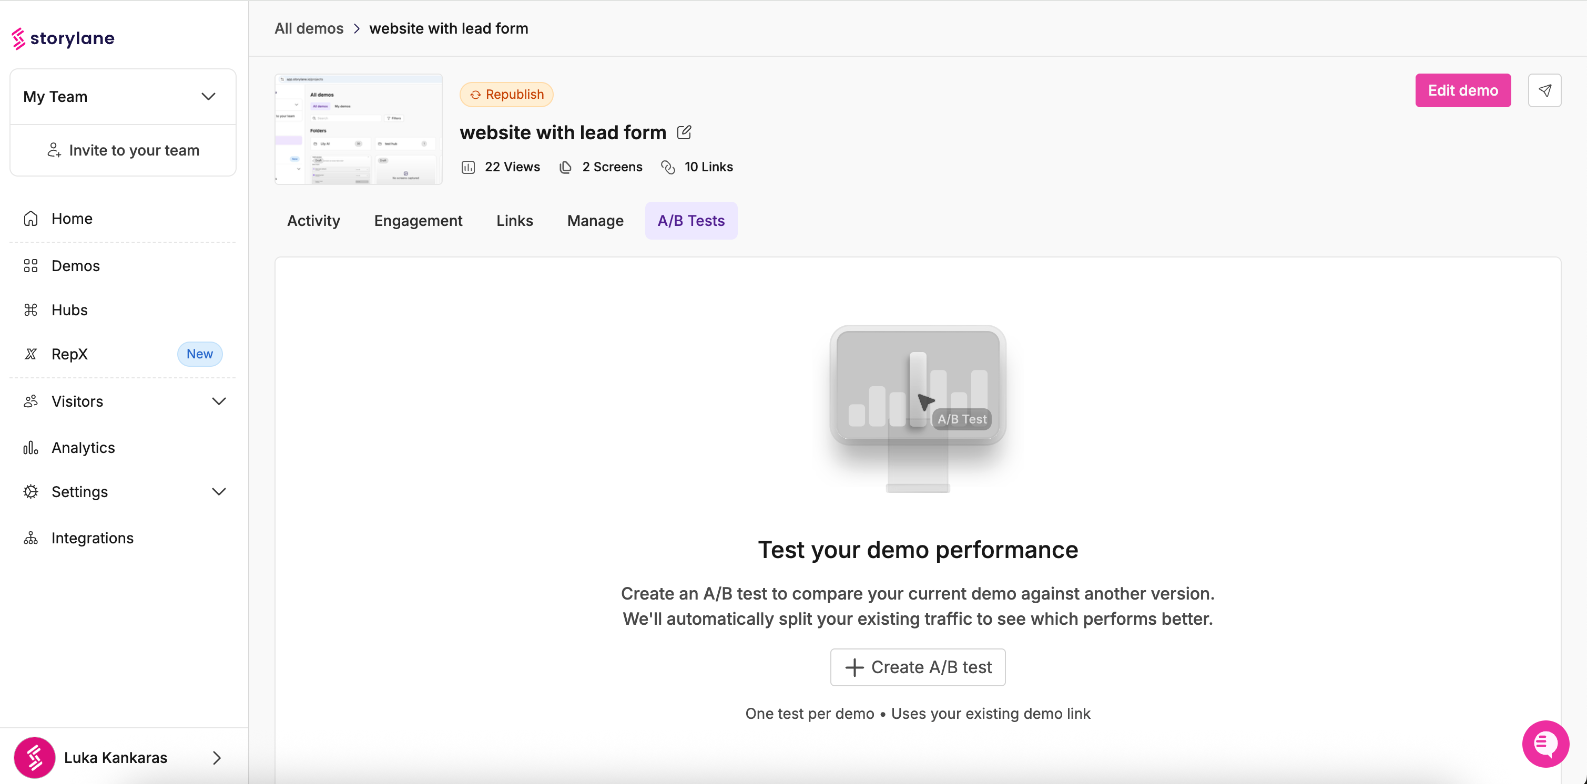Image resolution: width=1587 pixels, height=784 pixels.
Task: Click the pencil icon beside demo title
Action: point(684,132)
